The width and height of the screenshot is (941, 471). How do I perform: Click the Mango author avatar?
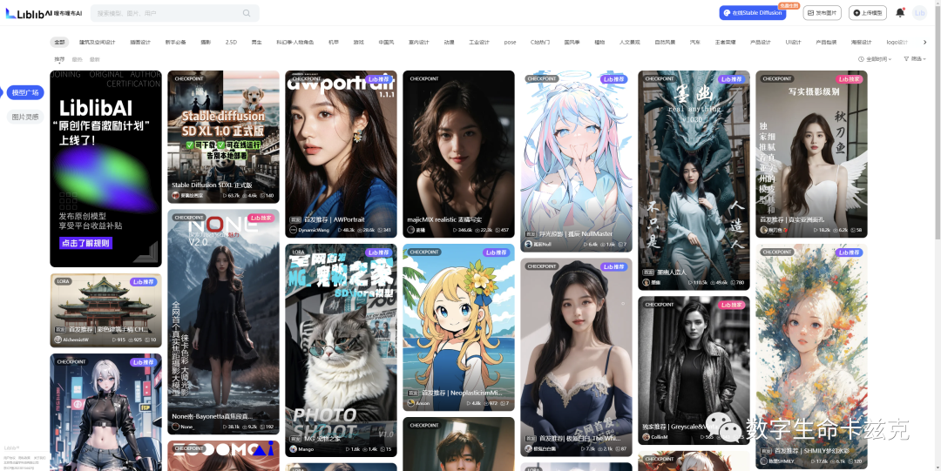[294, 449]
